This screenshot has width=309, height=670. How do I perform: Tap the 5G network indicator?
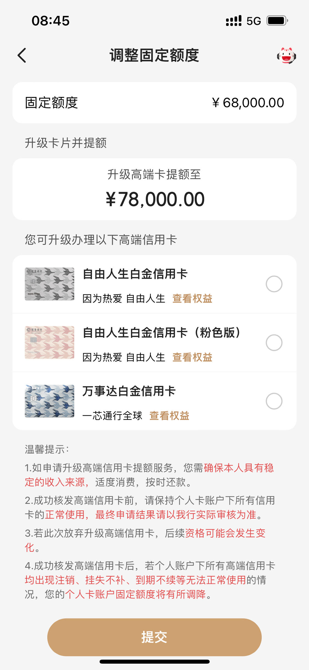coord(254,21)
